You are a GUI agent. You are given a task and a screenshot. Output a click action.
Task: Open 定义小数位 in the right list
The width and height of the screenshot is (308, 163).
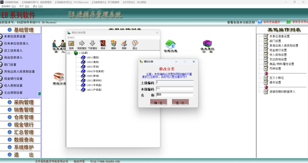pyautogui.click(x=276, y=78)
